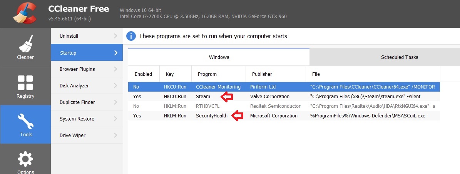Select the RTHDVCPL Realtek startup entry
The height and width of the screenshot is (174, 460).
point(207,106)
